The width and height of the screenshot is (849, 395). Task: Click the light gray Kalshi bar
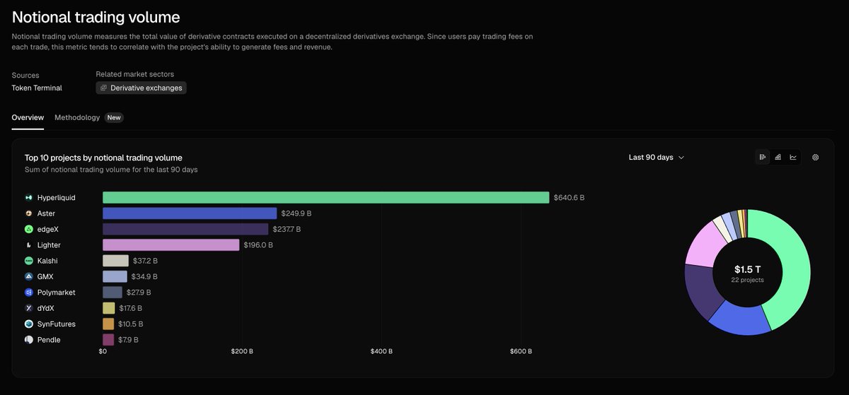[x=115, y=261]
